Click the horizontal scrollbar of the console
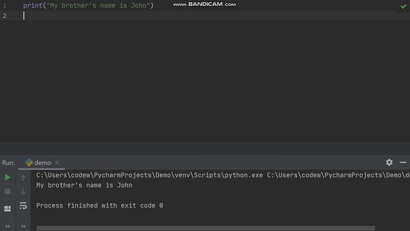Image resolution: width=410 pixels, height=231 pixels. coord(206,228)
